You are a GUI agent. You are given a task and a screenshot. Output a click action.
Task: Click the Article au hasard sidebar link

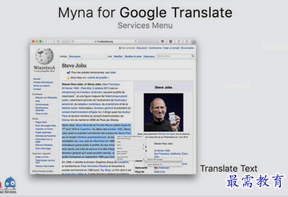(41, 86)
